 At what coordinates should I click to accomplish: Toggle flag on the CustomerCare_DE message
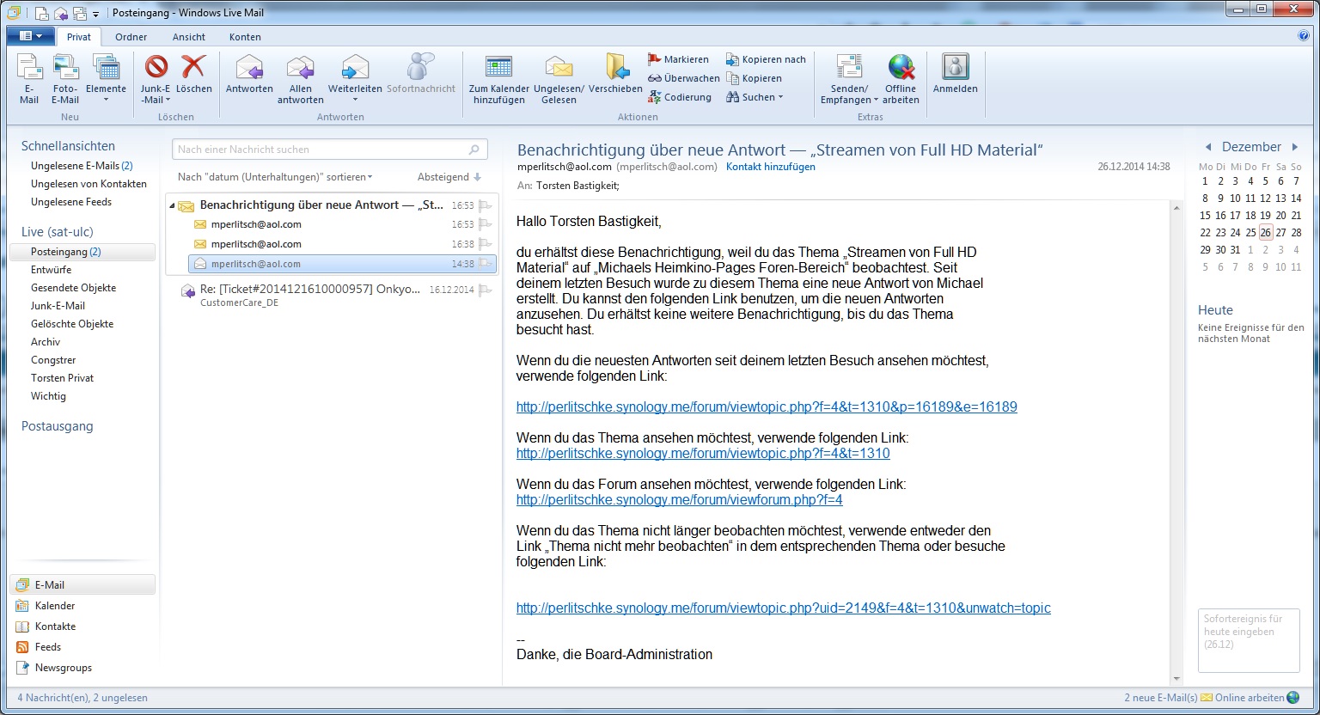[486, 290]
